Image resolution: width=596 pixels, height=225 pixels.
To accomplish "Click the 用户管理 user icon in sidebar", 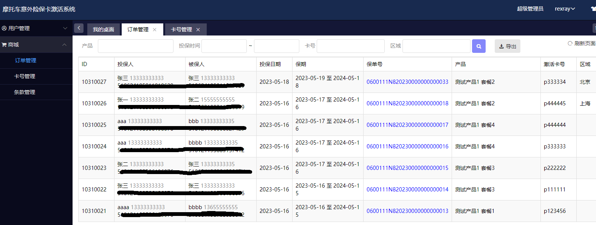I will (4, 28).
